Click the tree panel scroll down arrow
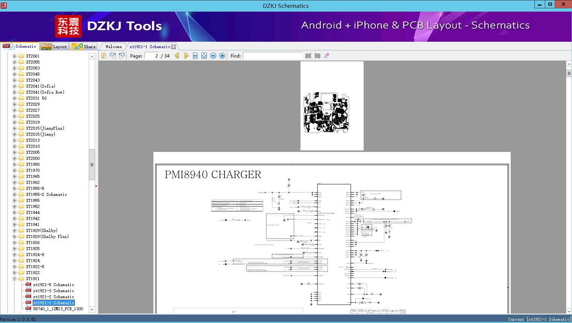 92,309
